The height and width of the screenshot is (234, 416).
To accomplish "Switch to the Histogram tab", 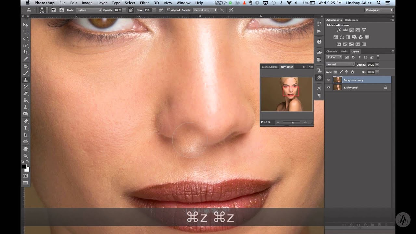I will coord(351,20).
